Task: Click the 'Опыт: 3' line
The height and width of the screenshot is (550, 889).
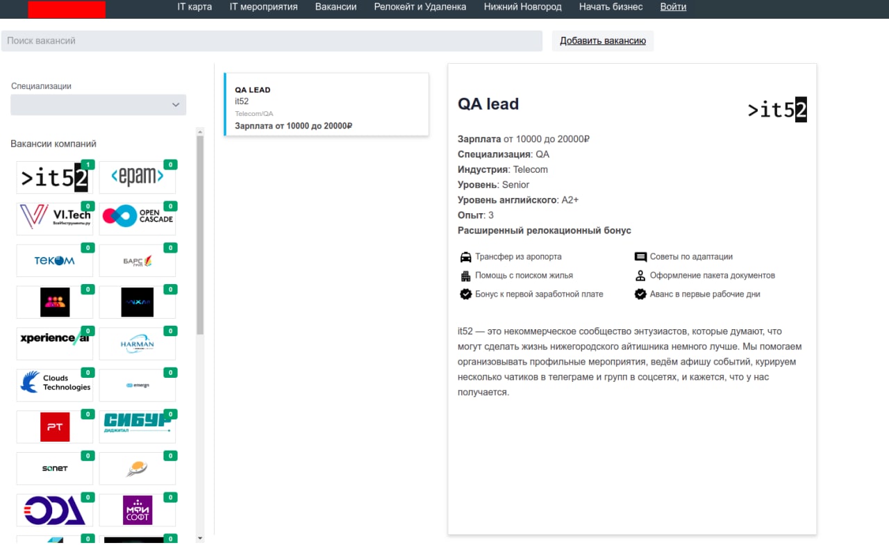Action: tap(476, 215)
